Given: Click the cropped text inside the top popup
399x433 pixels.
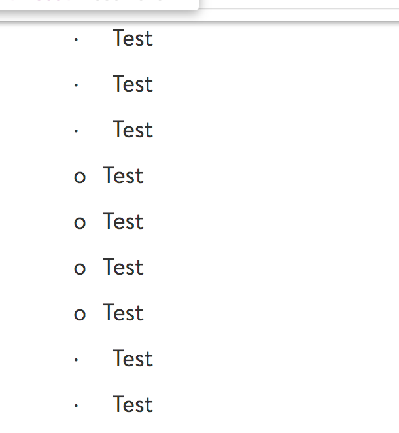Looking at the screenshot, I should click(98, 2).
